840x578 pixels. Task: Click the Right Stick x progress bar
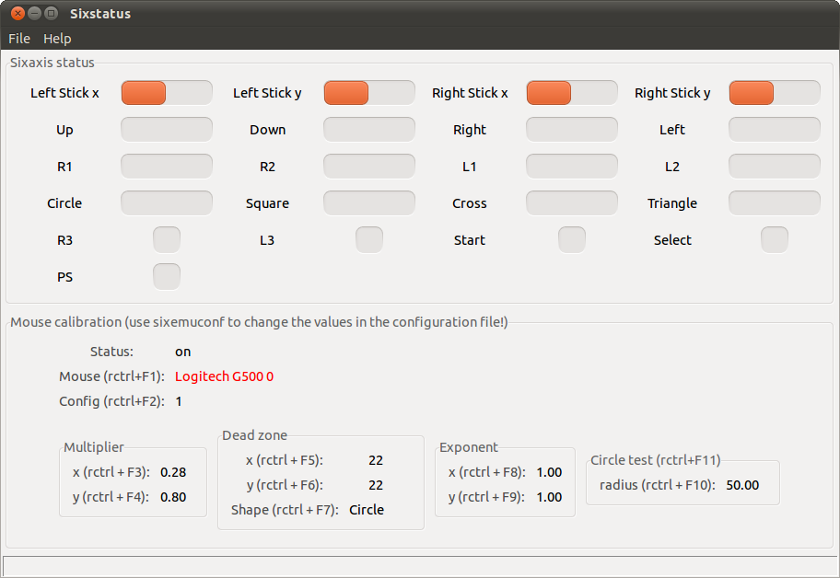coord(572,93)
